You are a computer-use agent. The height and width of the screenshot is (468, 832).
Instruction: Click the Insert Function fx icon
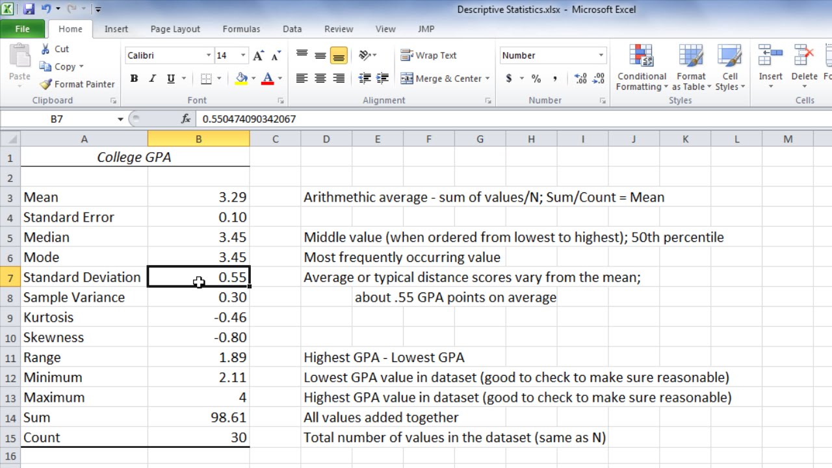click(186, 119)
